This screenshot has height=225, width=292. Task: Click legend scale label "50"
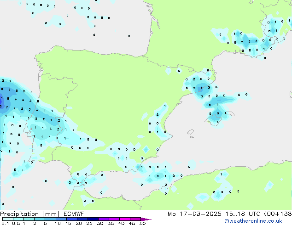tap(142, 223)
